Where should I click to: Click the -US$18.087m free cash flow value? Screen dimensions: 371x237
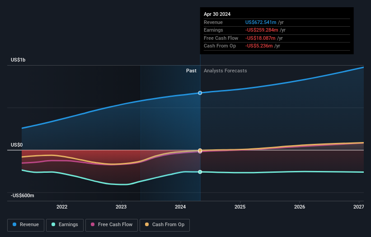point(260,38)
